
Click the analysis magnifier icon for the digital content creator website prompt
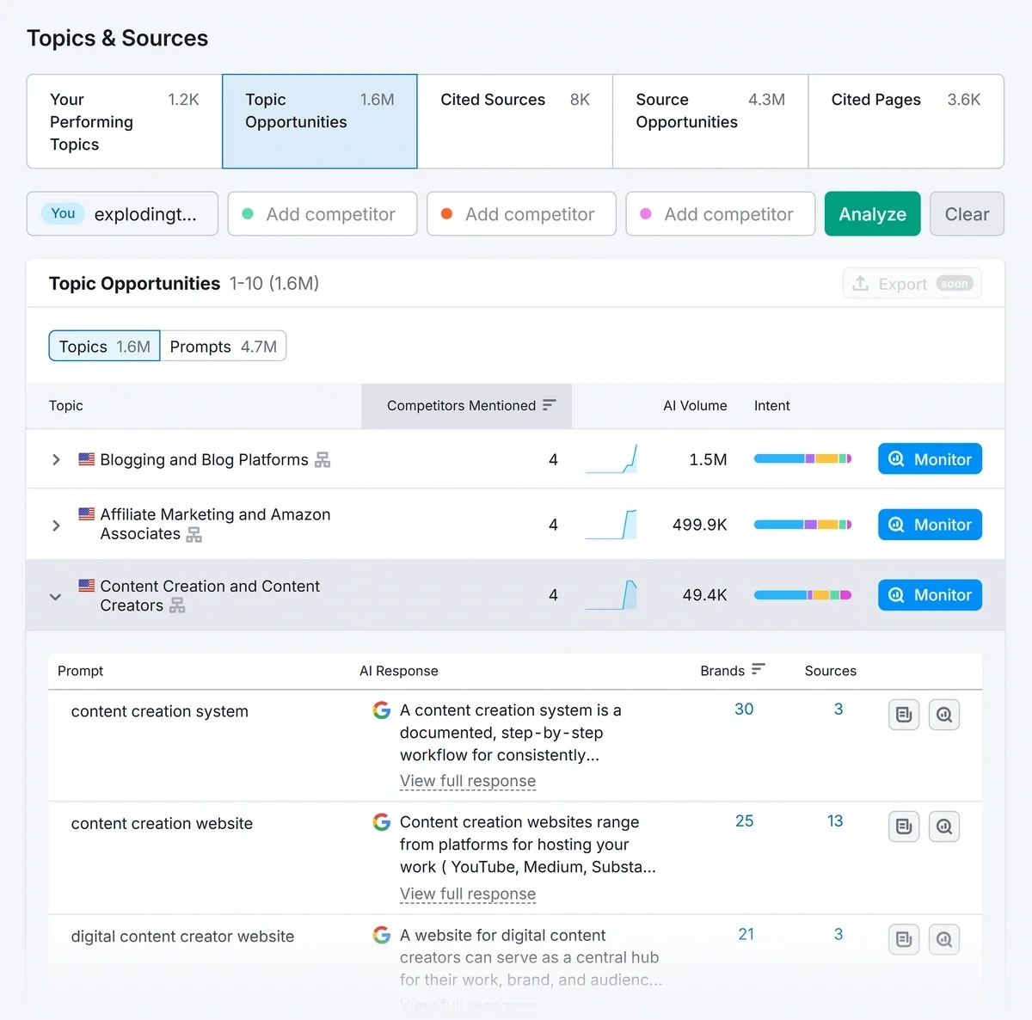pyautogui.click(x=943, y=939)
